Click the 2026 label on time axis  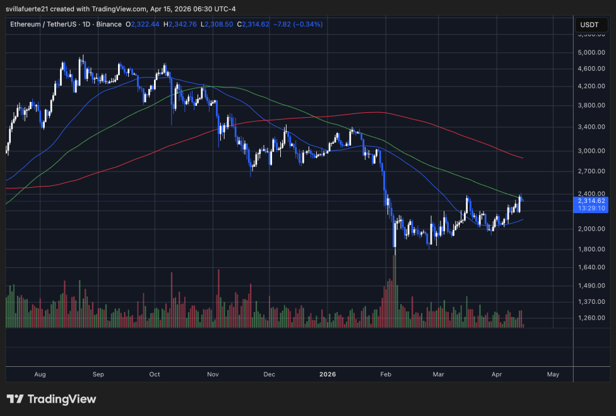(328, 374)
